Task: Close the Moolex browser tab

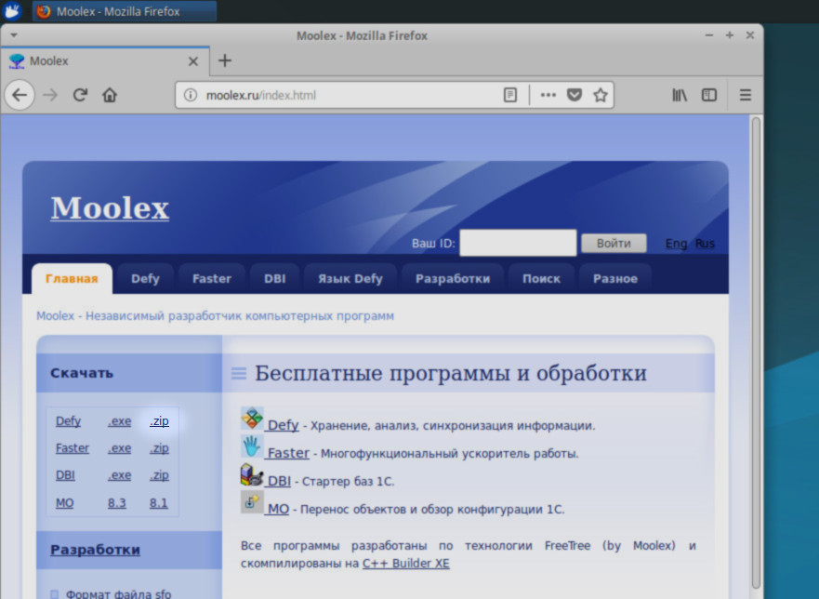Action: tap(193, 61)
